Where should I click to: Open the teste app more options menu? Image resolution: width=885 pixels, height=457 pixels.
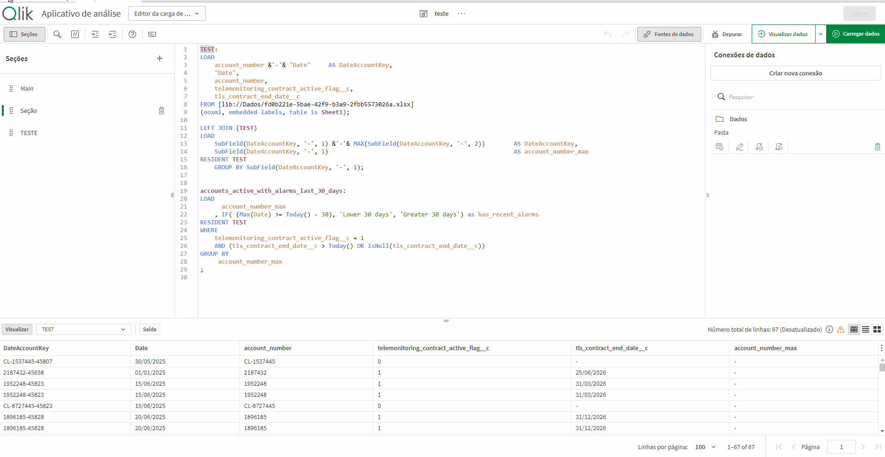coord(461,13)
